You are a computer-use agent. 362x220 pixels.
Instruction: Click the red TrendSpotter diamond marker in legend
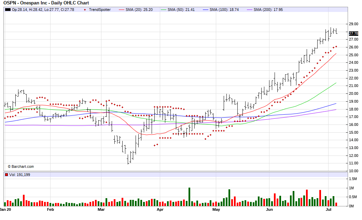85,10
